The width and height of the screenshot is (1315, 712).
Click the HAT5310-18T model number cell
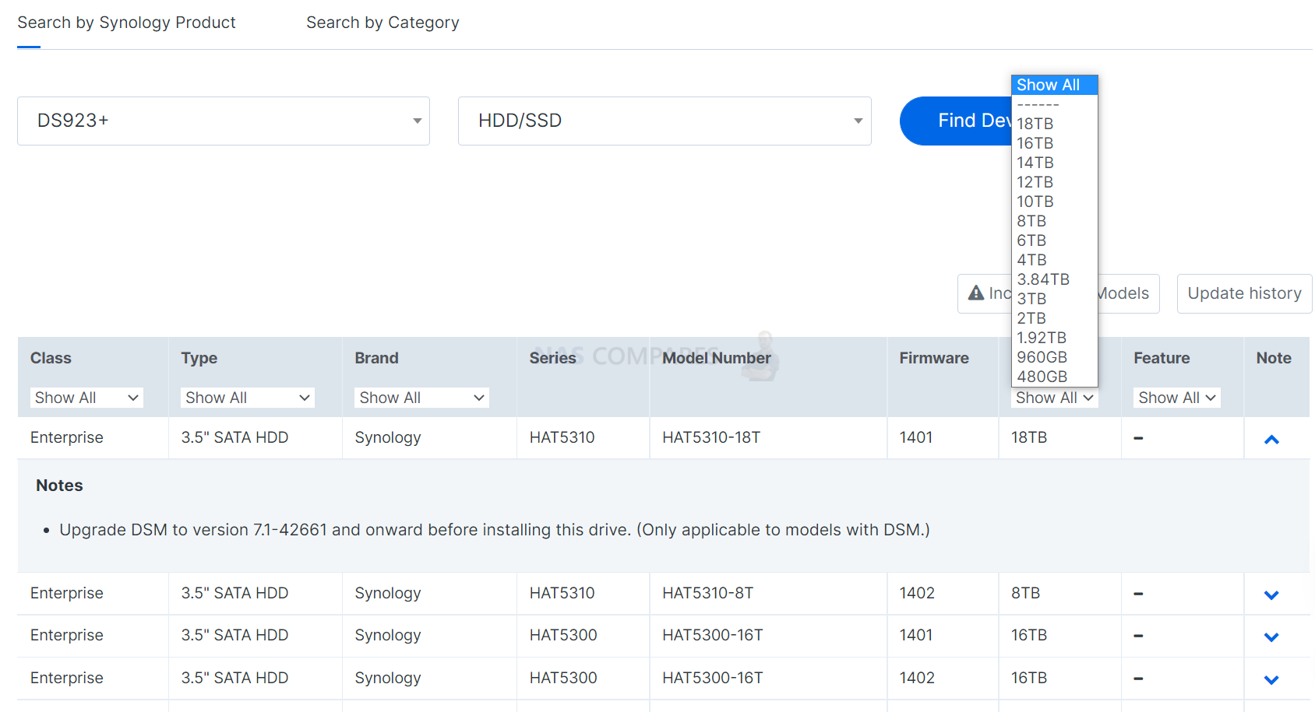pyautogui.click(x=711, y=437)
